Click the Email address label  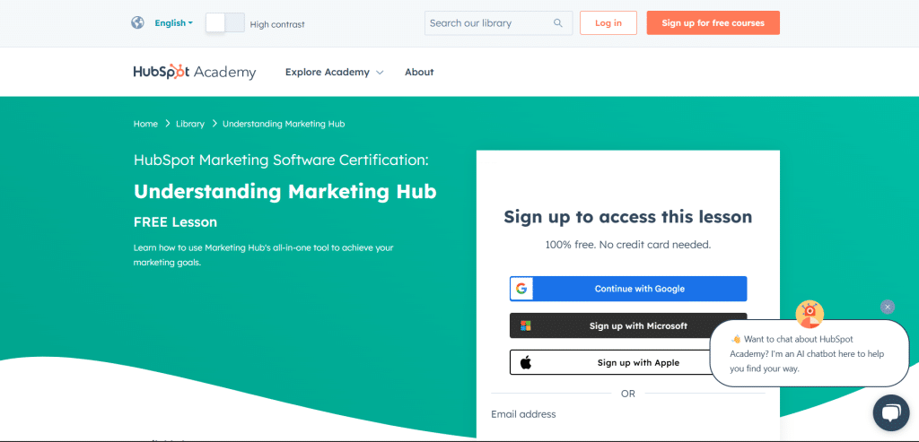coord(523,414)
